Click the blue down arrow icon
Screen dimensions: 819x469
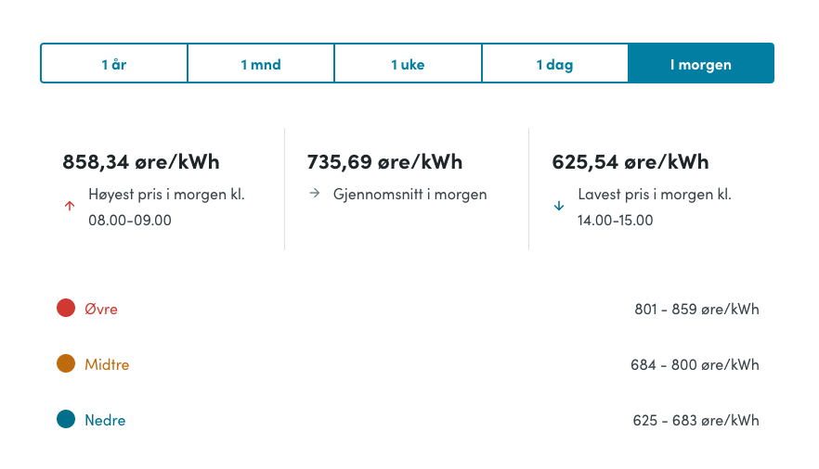[559, 207]
